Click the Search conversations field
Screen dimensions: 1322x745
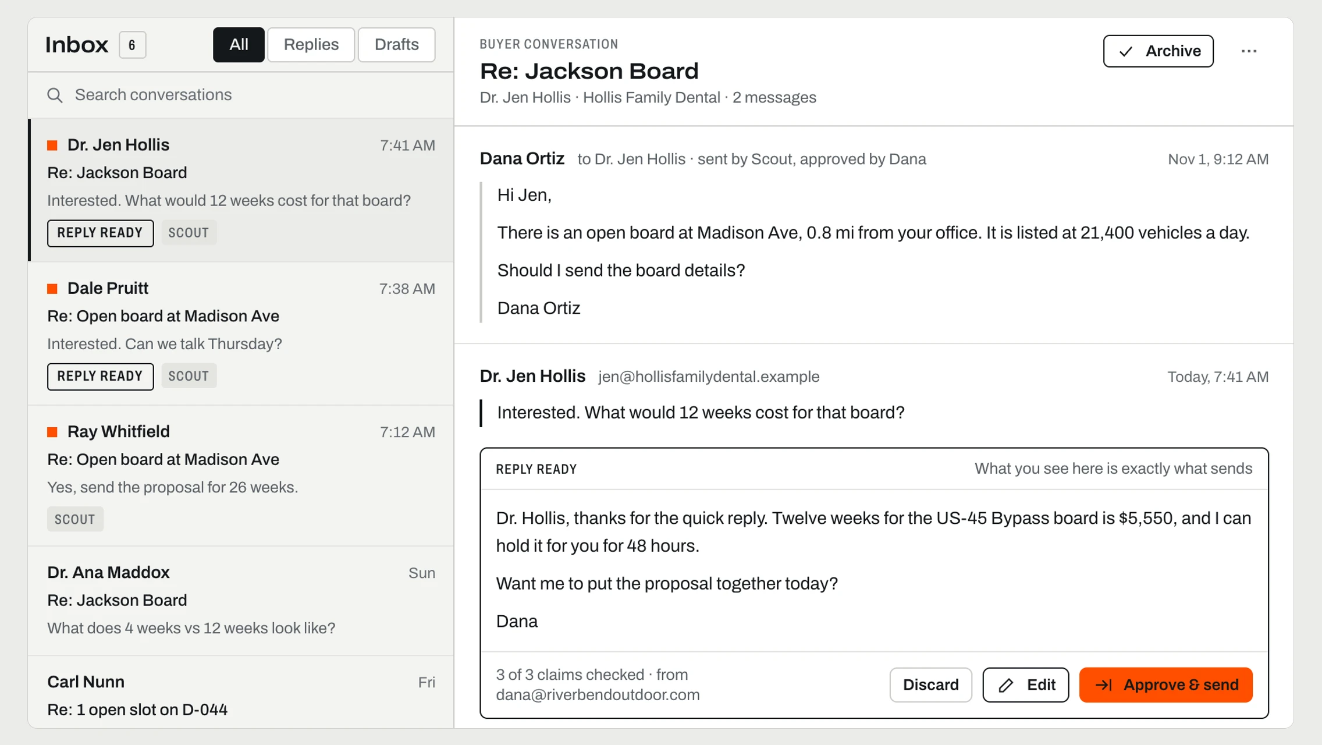241,95
